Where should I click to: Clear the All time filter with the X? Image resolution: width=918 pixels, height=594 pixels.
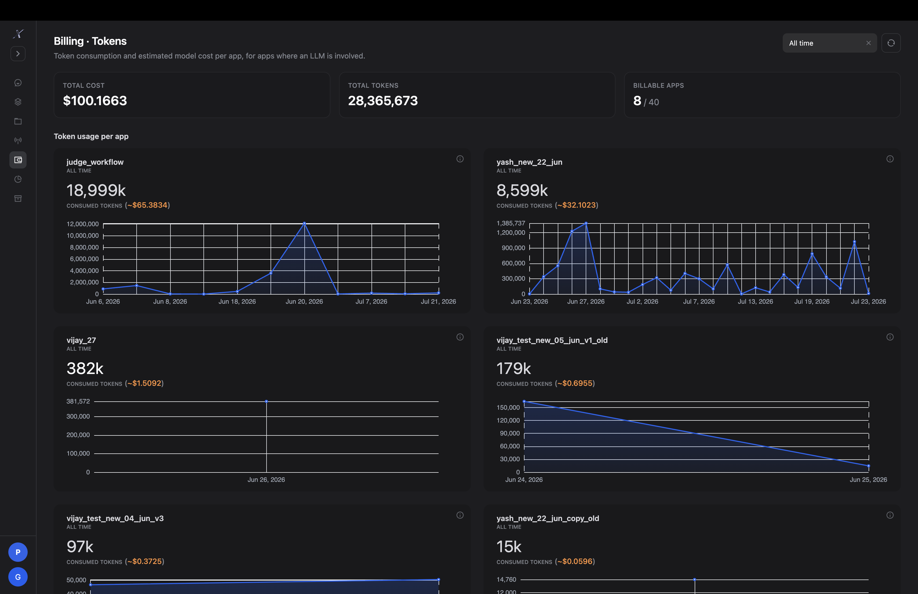868,43
